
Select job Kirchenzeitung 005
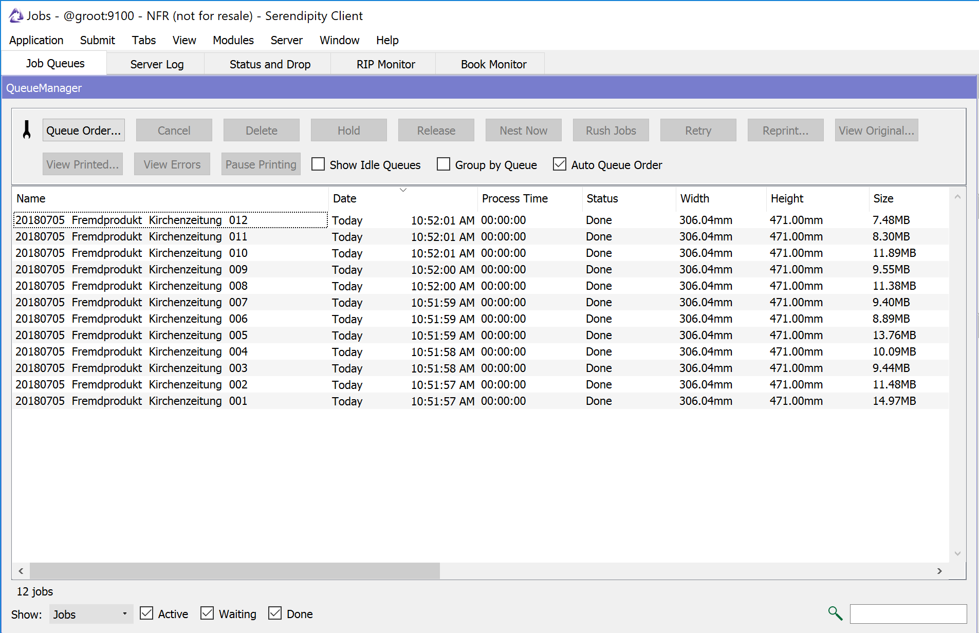click(x=481, y=335)
